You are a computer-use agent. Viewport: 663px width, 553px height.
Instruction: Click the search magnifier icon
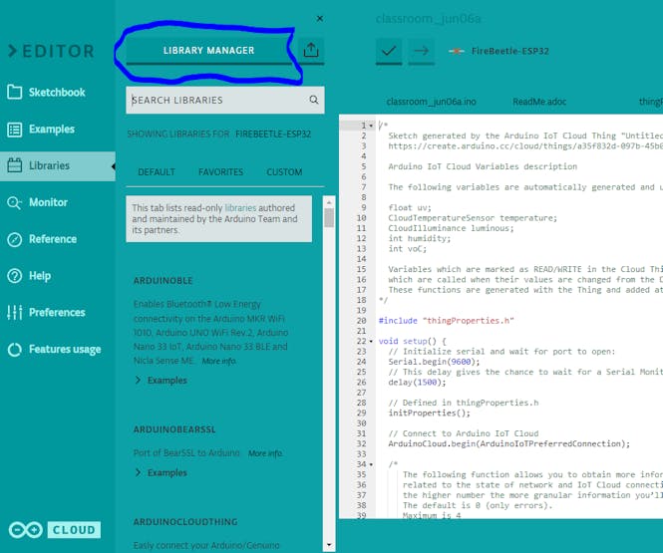tap(314, 100)
